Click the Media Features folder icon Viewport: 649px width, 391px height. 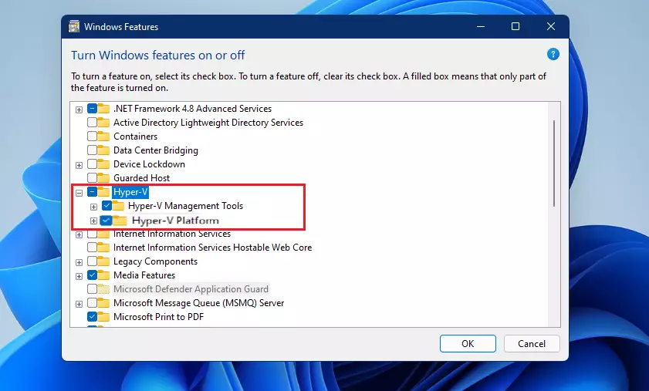pos(103,275)
